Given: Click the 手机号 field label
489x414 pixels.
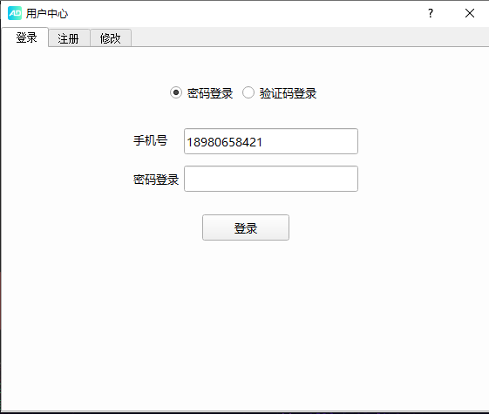Looking at the screenshot, I should coord(150,140).
